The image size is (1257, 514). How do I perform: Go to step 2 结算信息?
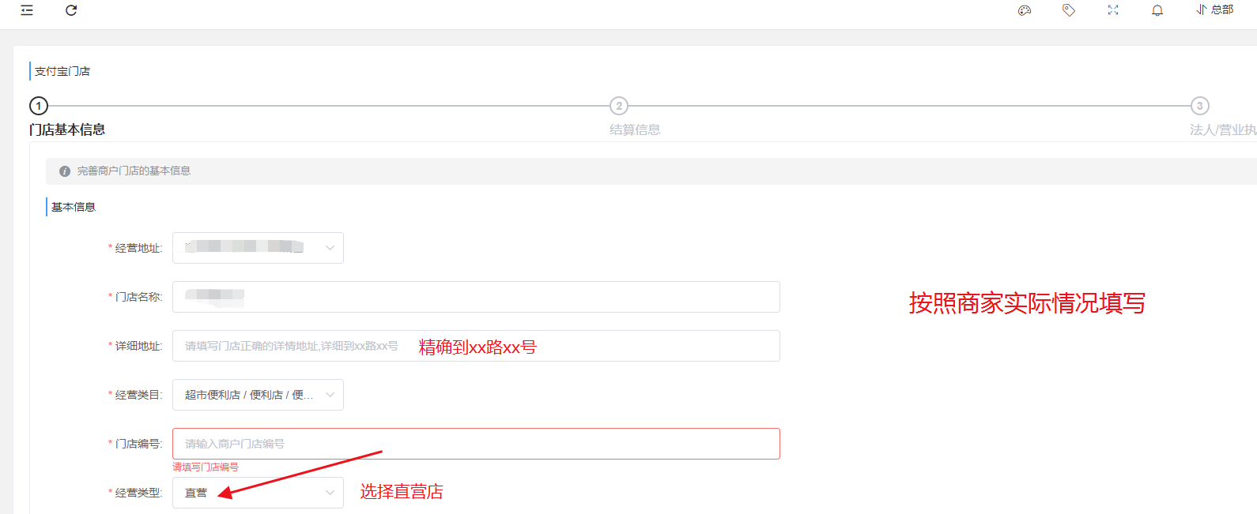coord(635,129)
